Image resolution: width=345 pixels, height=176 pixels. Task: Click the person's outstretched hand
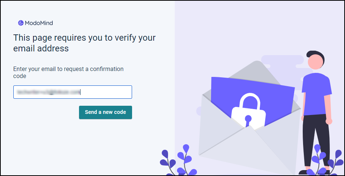tap(329, 121)
